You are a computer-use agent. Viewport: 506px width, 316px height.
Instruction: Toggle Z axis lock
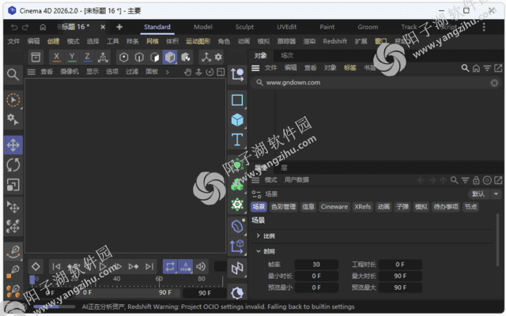click(x=87, y=57)
